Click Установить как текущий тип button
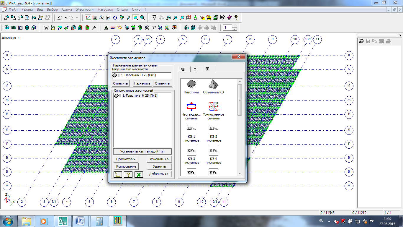Screen dimensions: 403x227 coord(142,151)
